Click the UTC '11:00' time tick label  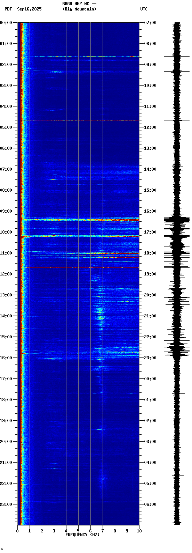150,106
